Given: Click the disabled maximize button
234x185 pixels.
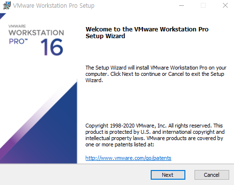Looking at the screenshot, I should coord(203,5).
